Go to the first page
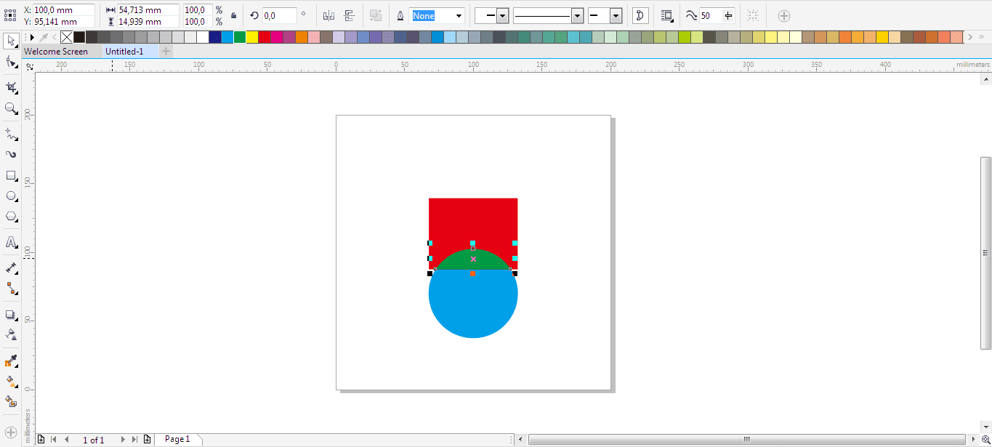Screen dimensions: 992x447 point(53,440)
